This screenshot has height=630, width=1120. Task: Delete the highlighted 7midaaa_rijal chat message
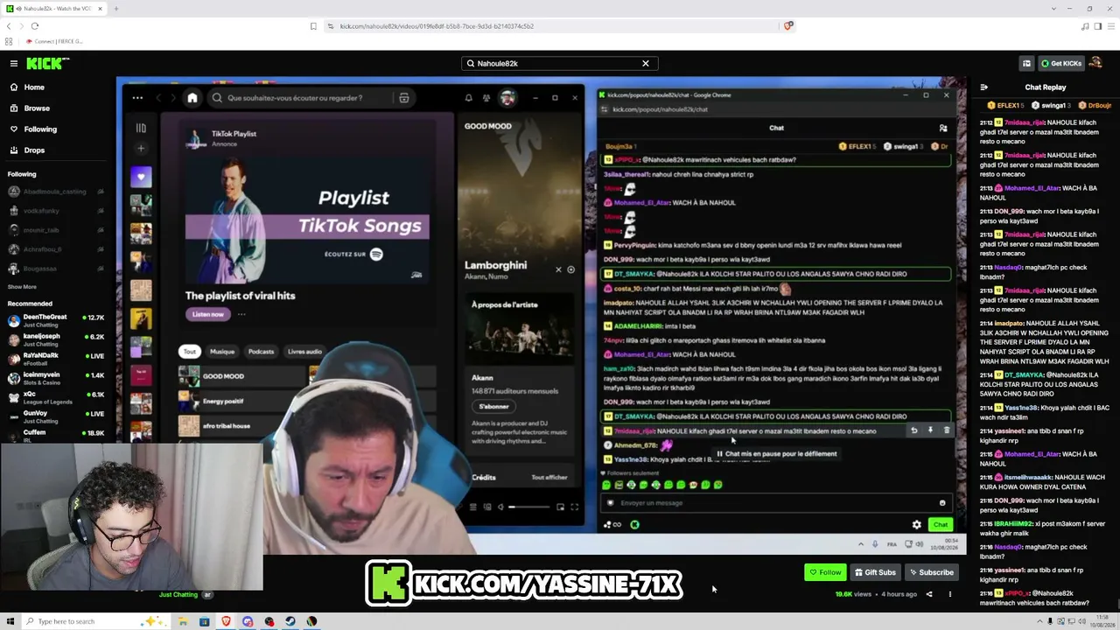tap(946, 430)
